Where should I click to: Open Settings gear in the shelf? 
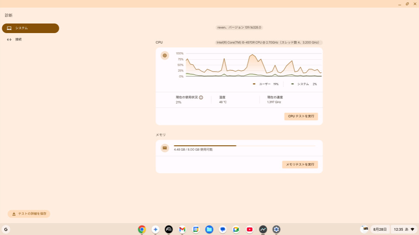(276, 229)
